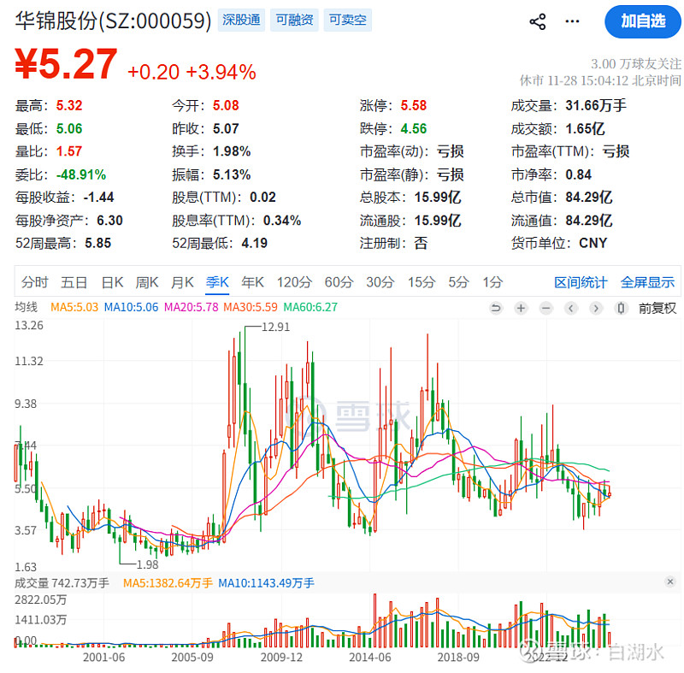Switch to 120分 chart tab
This screenshot has height=673, width=684.
pyautogui.click(x=294, y=282)
